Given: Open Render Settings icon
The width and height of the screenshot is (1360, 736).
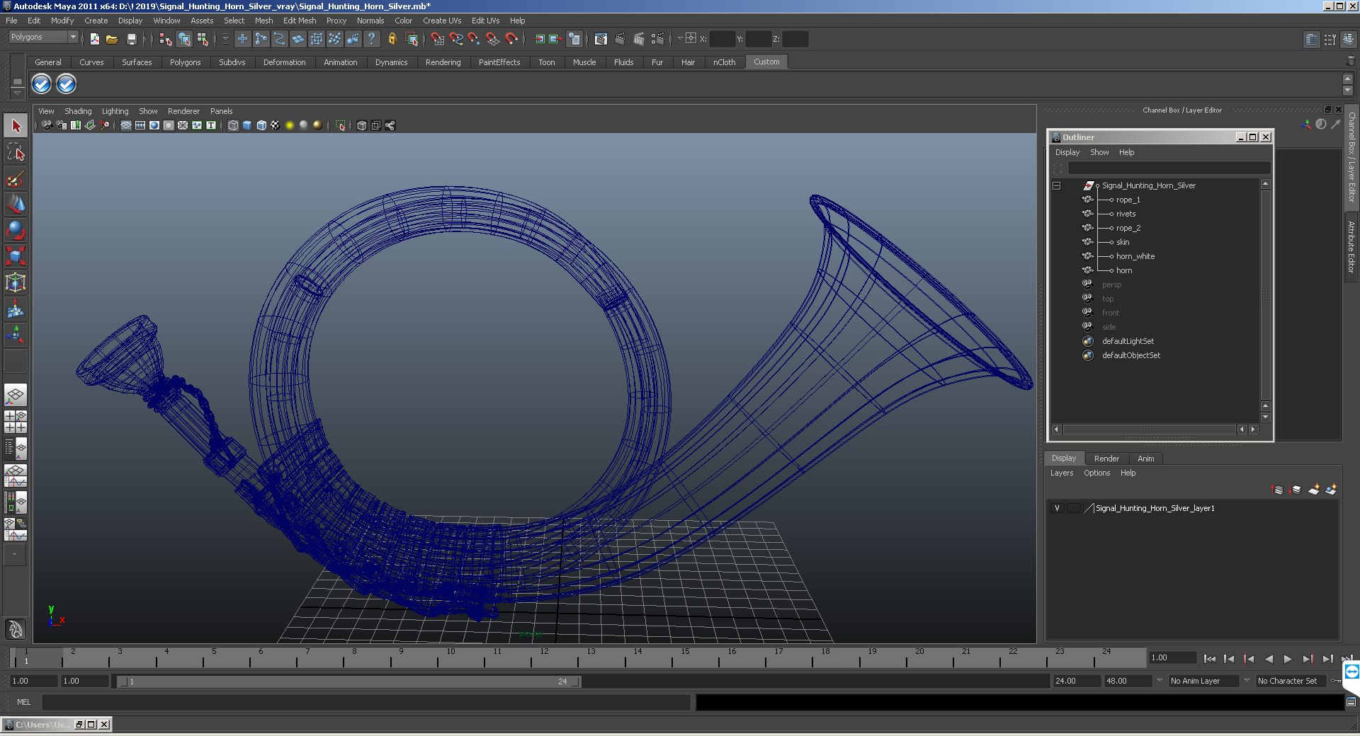Looking at the screenshot, I should tap(658, 39).
